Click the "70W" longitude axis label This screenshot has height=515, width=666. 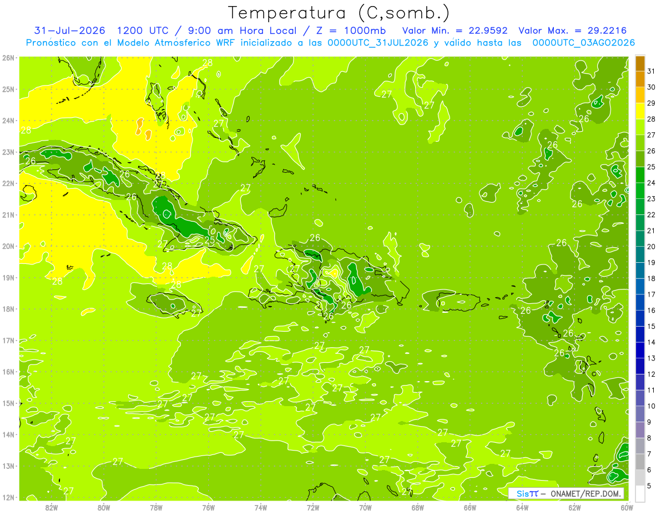(365, 508)
